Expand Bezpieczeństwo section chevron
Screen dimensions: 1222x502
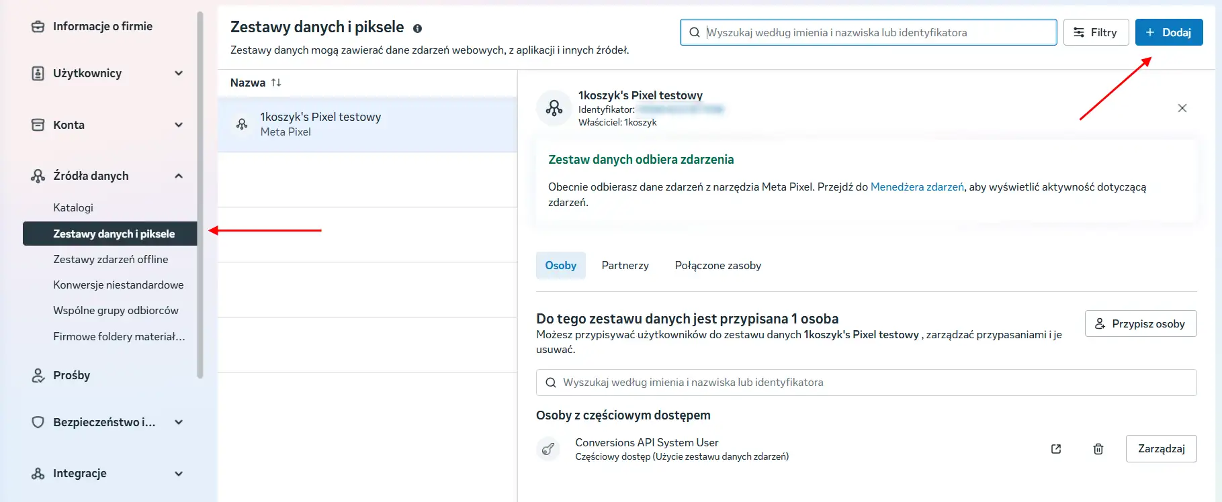[179, 422]
